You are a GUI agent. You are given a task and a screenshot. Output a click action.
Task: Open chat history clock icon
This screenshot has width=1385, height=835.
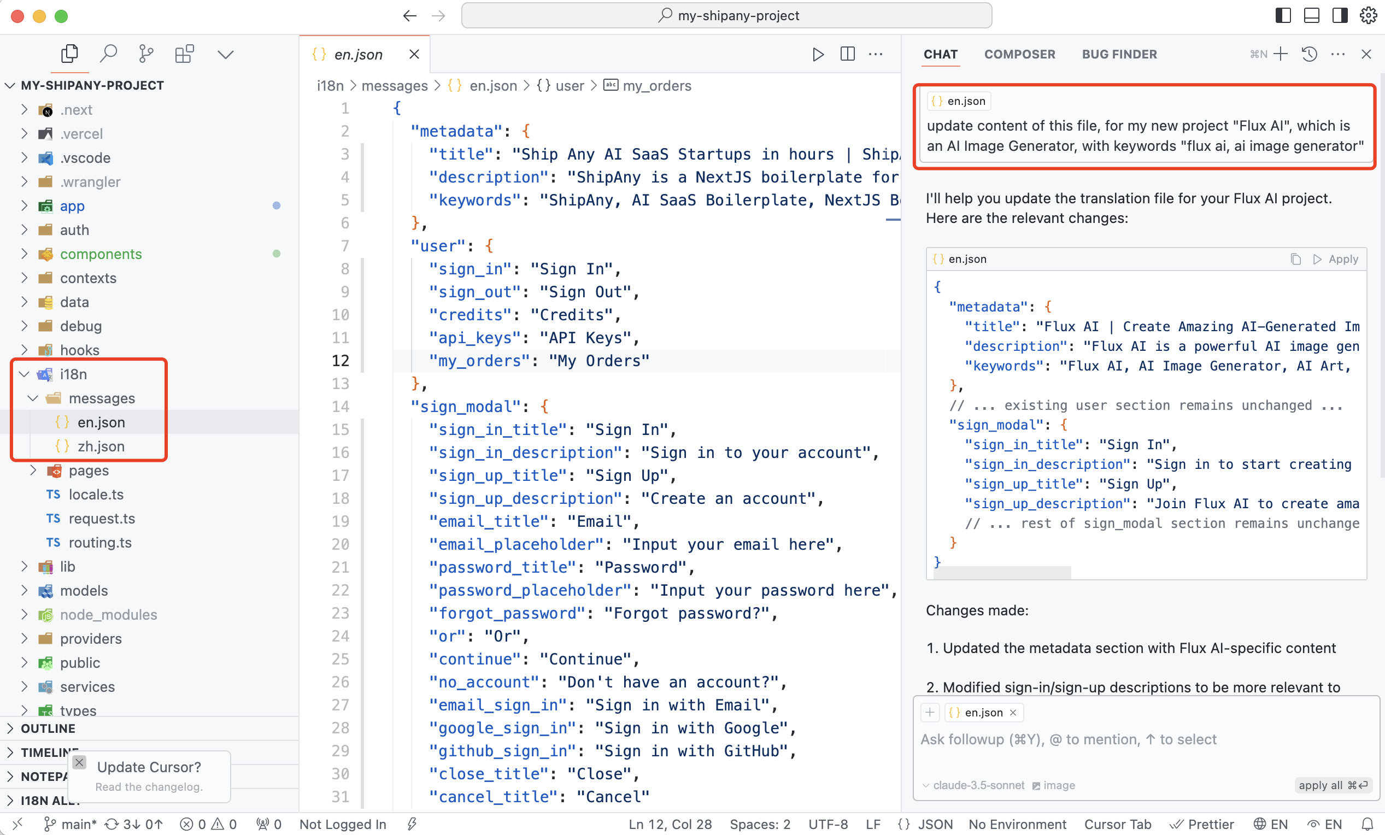tap(1309, 54)
